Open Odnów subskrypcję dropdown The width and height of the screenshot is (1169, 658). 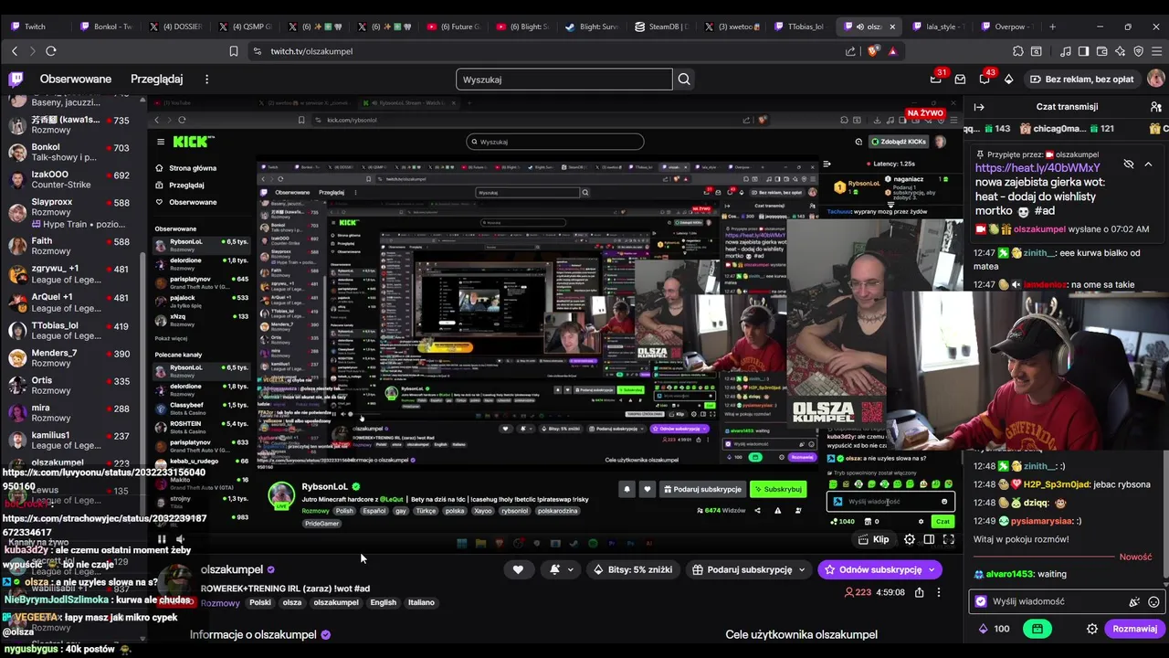click(879, 569)
